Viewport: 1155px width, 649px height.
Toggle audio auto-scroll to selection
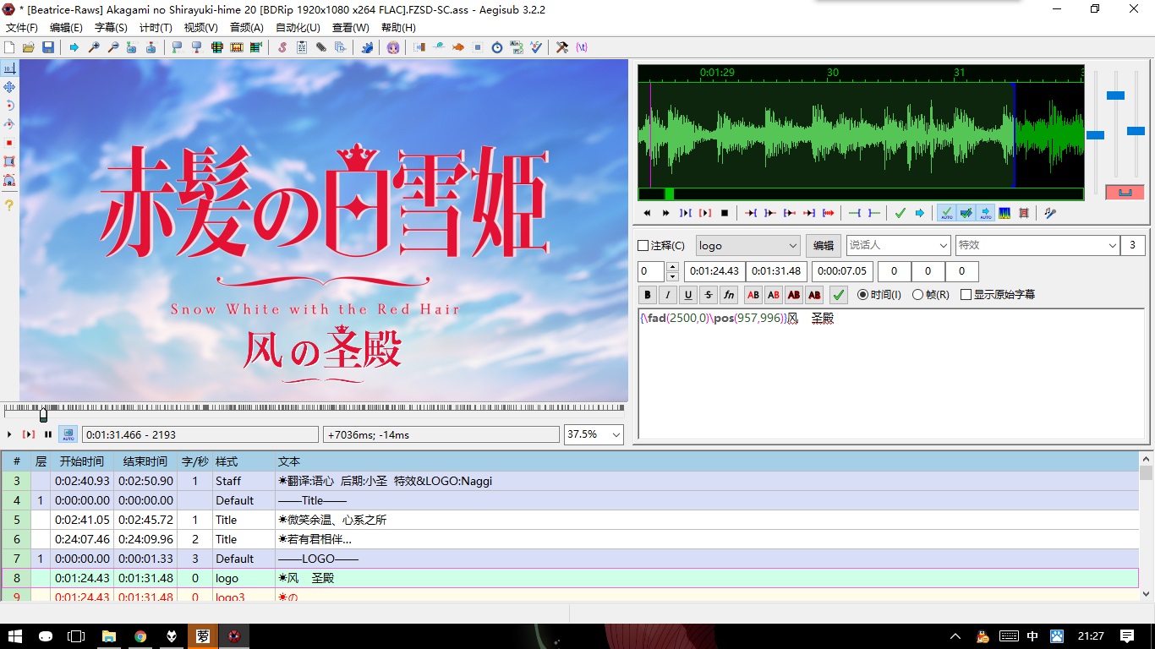click(986, 213)
